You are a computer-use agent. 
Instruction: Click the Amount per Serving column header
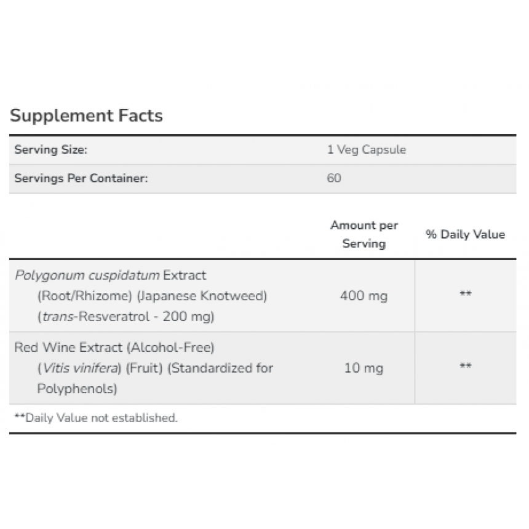point(364,234)
